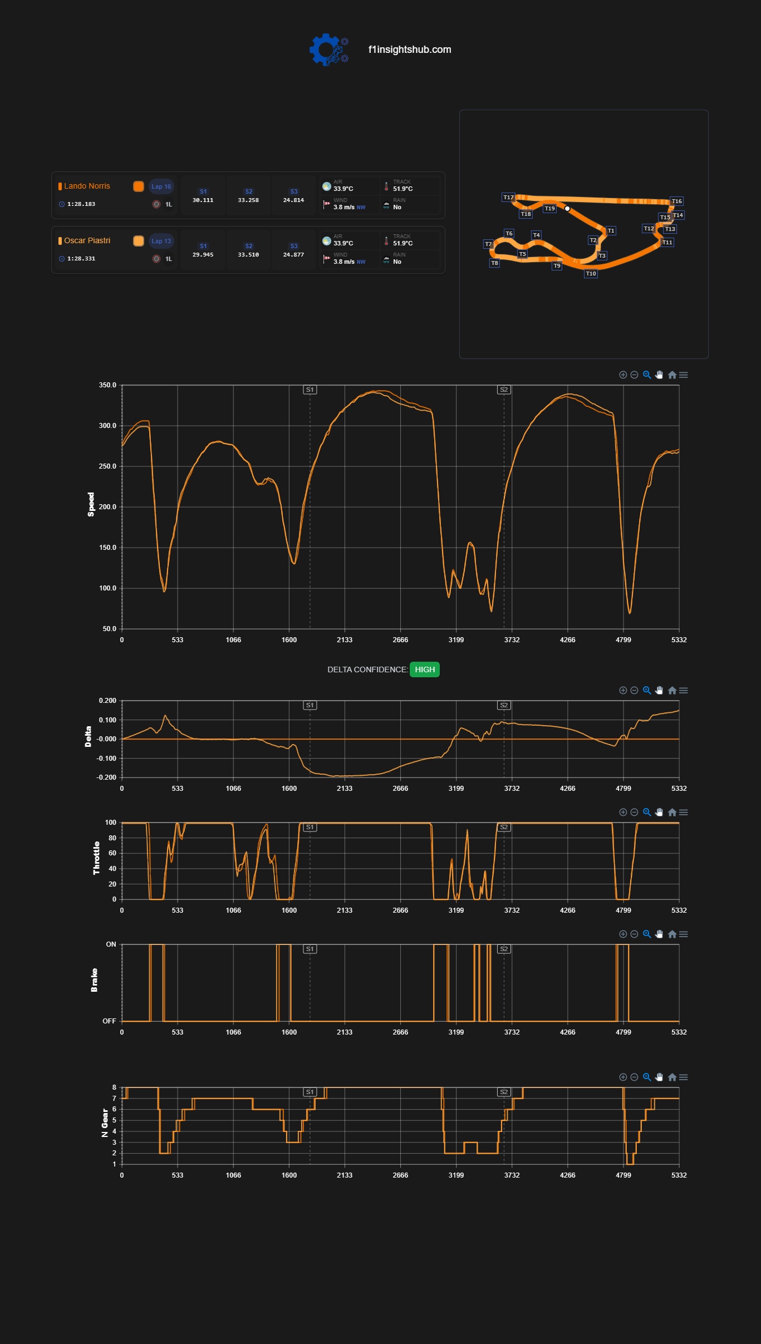761x1344 pixels.
Task: Activate pan hand tool on Speed chart
Action: click(x=659, y=375)
